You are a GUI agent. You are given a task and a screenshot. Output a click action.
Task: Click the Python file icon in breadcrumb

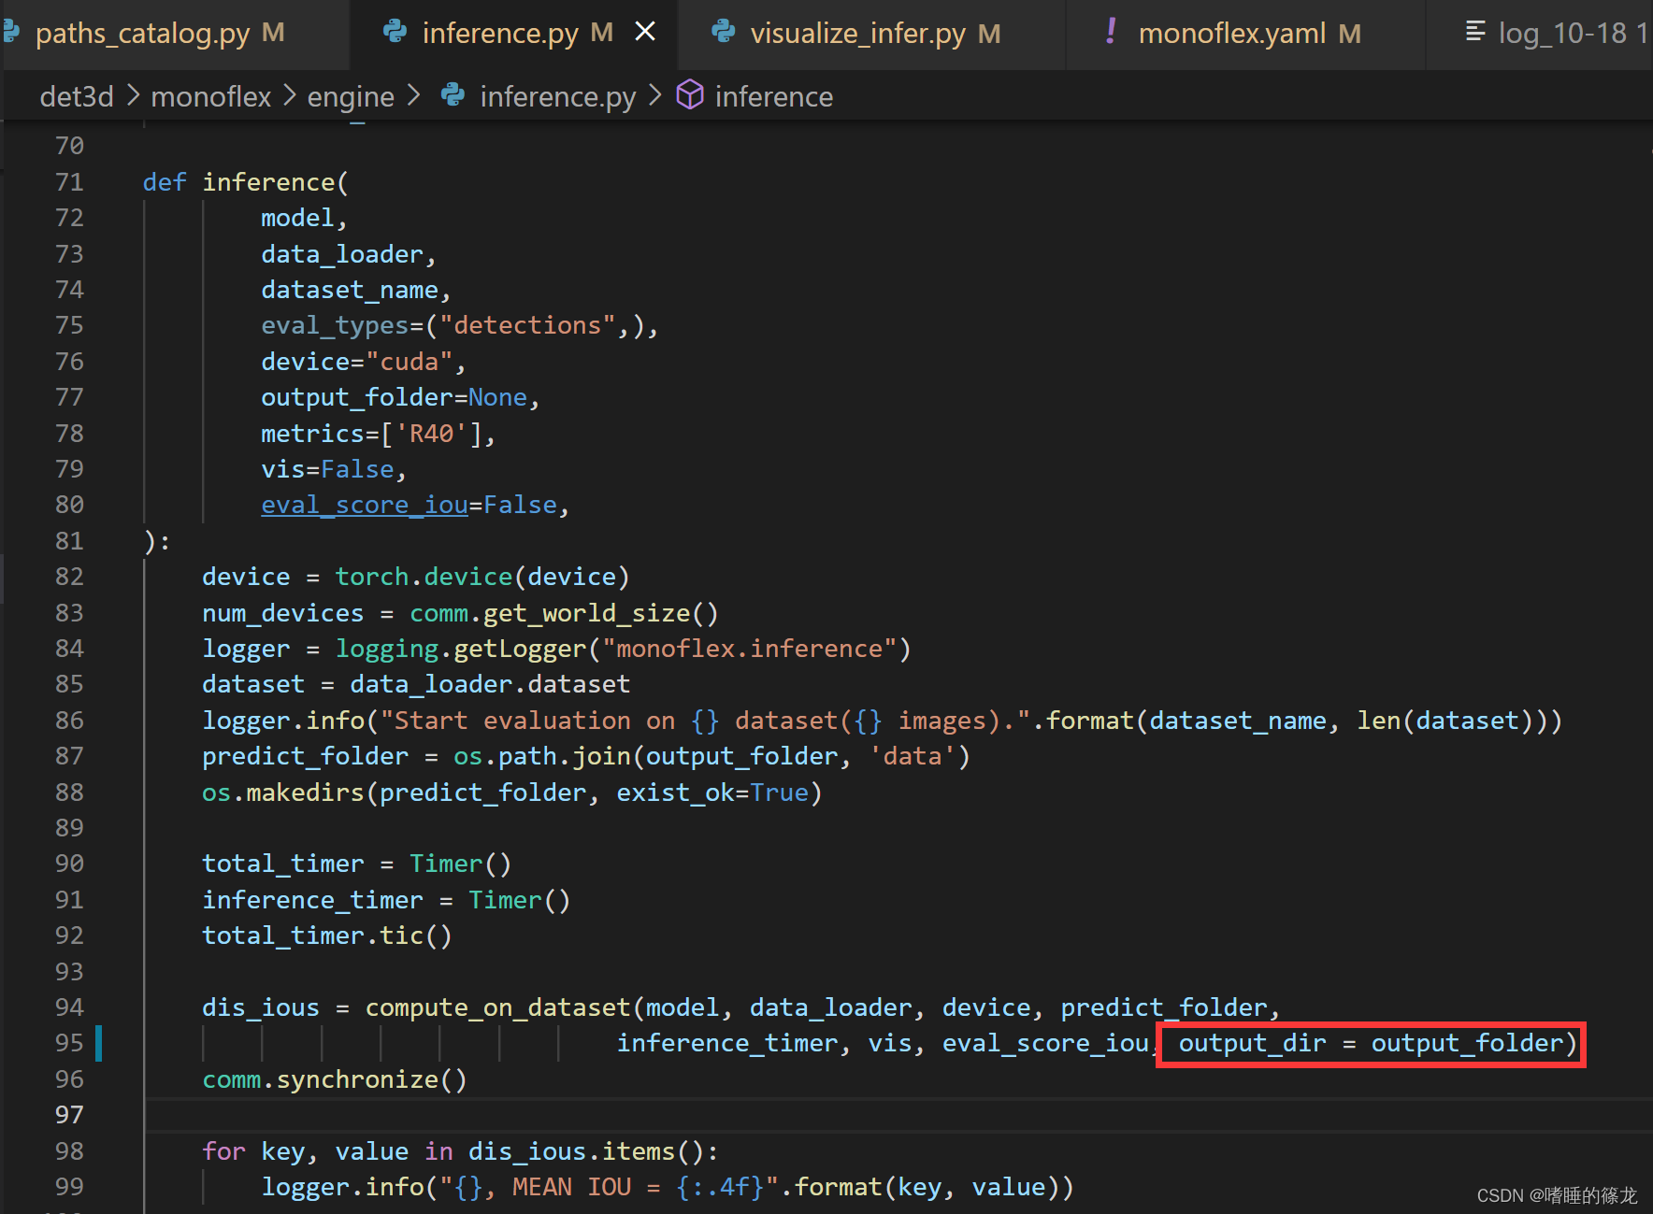pyautogui.click(x=453, y=94)
